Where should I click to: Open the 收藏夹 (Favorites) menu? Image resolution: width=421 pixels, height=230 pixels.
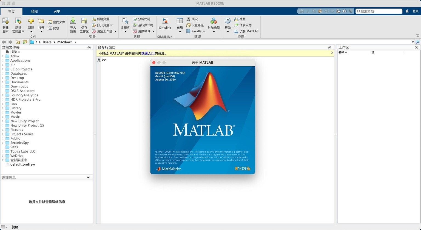125,25
